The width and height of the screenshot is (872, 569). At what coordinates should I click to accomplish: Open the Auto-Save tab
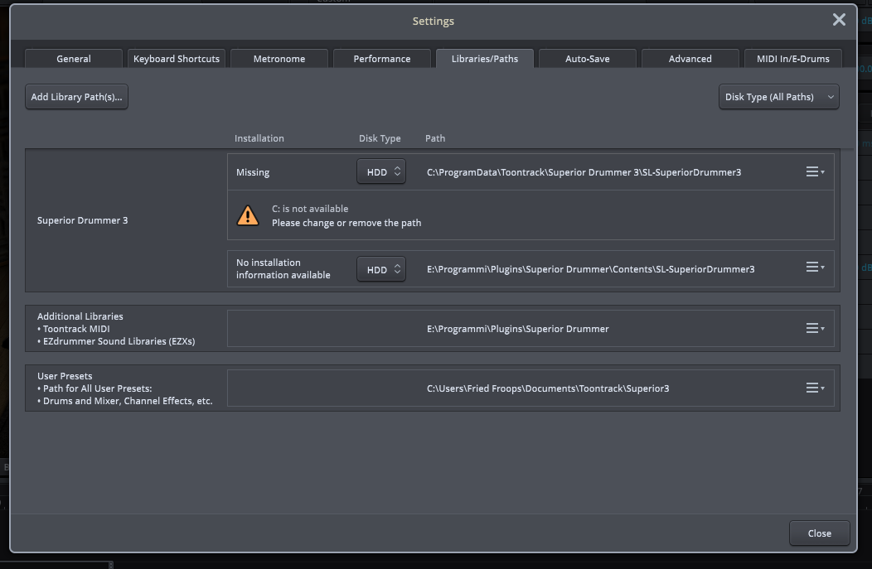(587, 58)
